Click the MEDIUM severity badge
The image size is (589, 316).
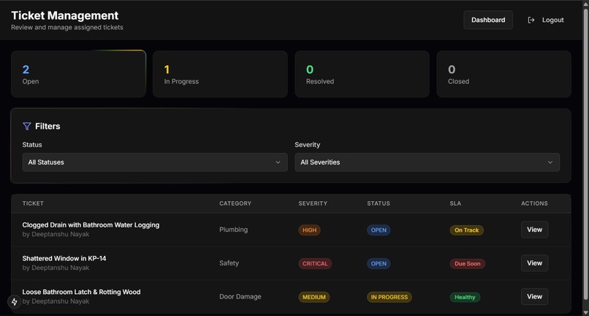(x=314, y=297)
